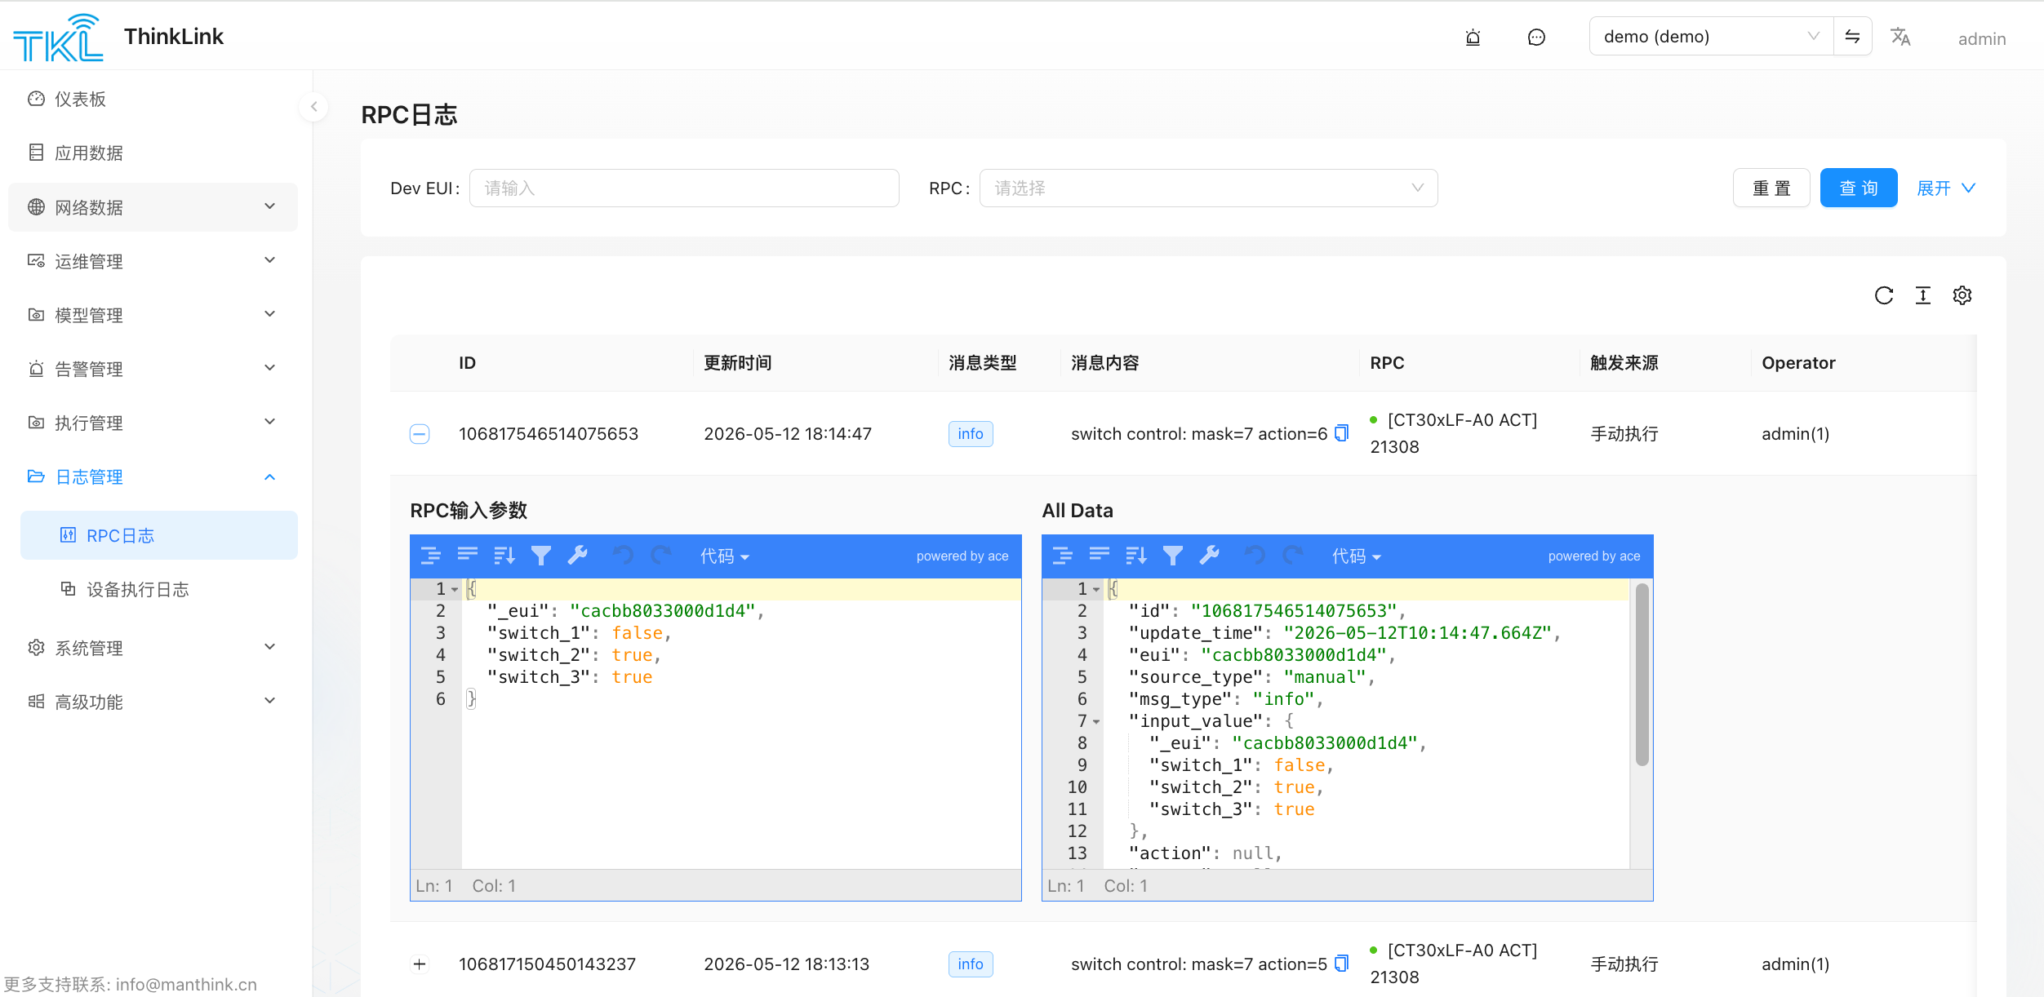Expand the 模型管理 menu
Viewport: 2044px width, 997px height.
[x=153, y=315]
